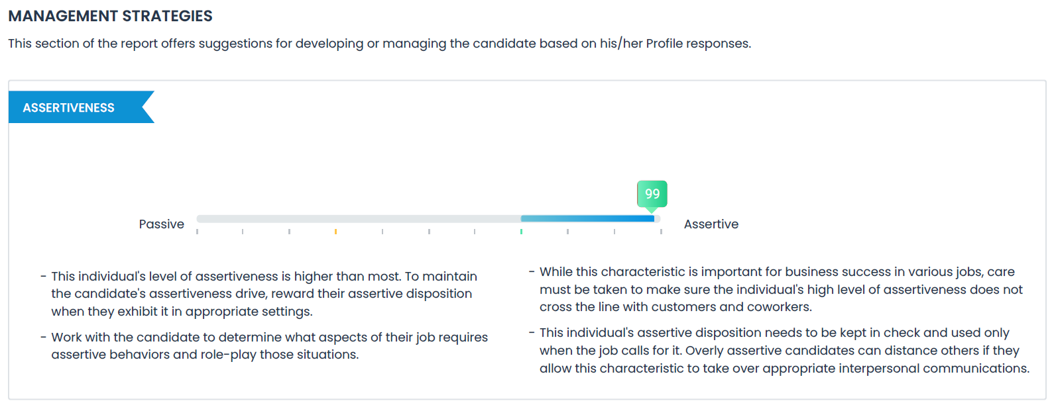Click the MANAGEMENT STRATEGIES heading

point(111,16)
